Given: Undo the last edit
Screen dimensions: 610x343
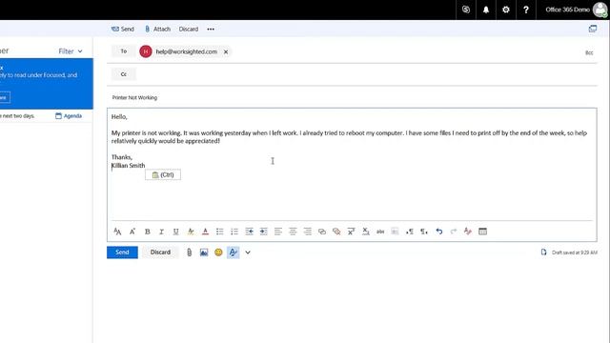Looking at the screenshot, I should click(438, 232).
